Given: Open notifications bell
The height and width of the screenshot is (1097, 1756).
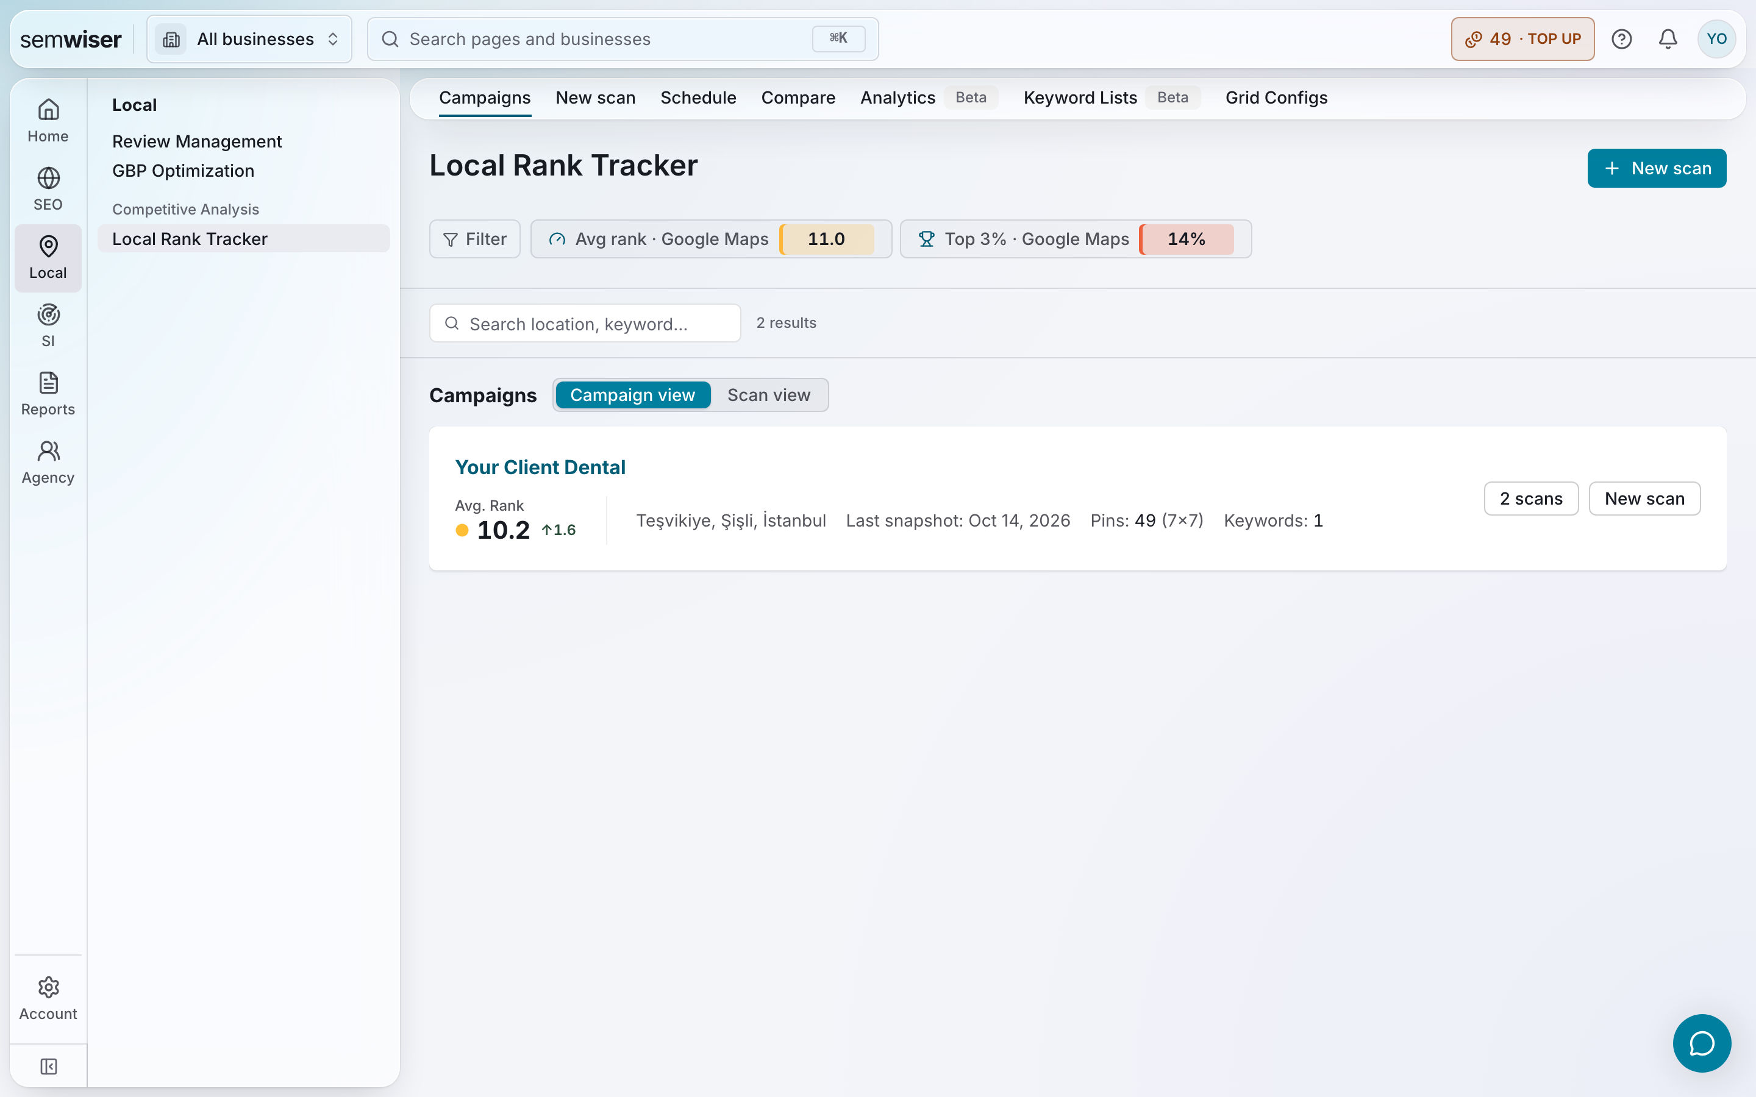Looking at the screenshot, I should [1668, 39].
